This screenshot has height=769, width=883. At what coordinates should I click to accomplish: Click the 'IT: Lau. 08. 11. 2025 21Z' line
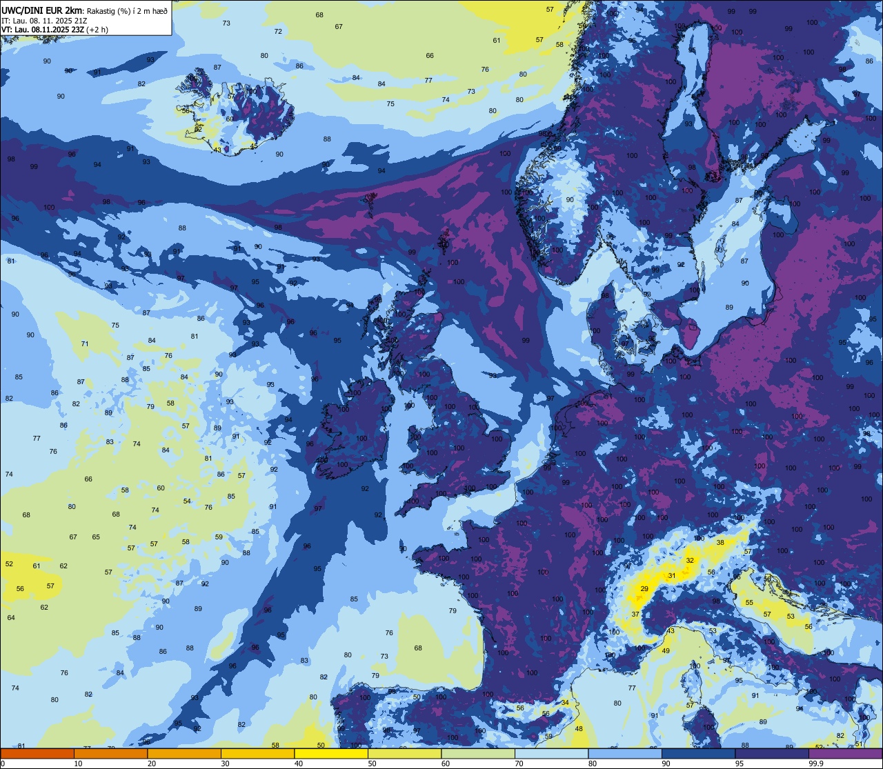[x=43, y=20]
